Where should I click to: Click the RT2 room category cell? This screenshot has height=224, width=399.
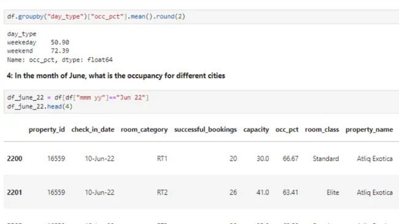coord(162,193)
